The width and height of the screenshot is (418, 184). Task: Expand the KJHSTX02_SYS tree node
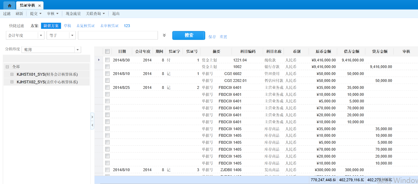pos(12,82)
